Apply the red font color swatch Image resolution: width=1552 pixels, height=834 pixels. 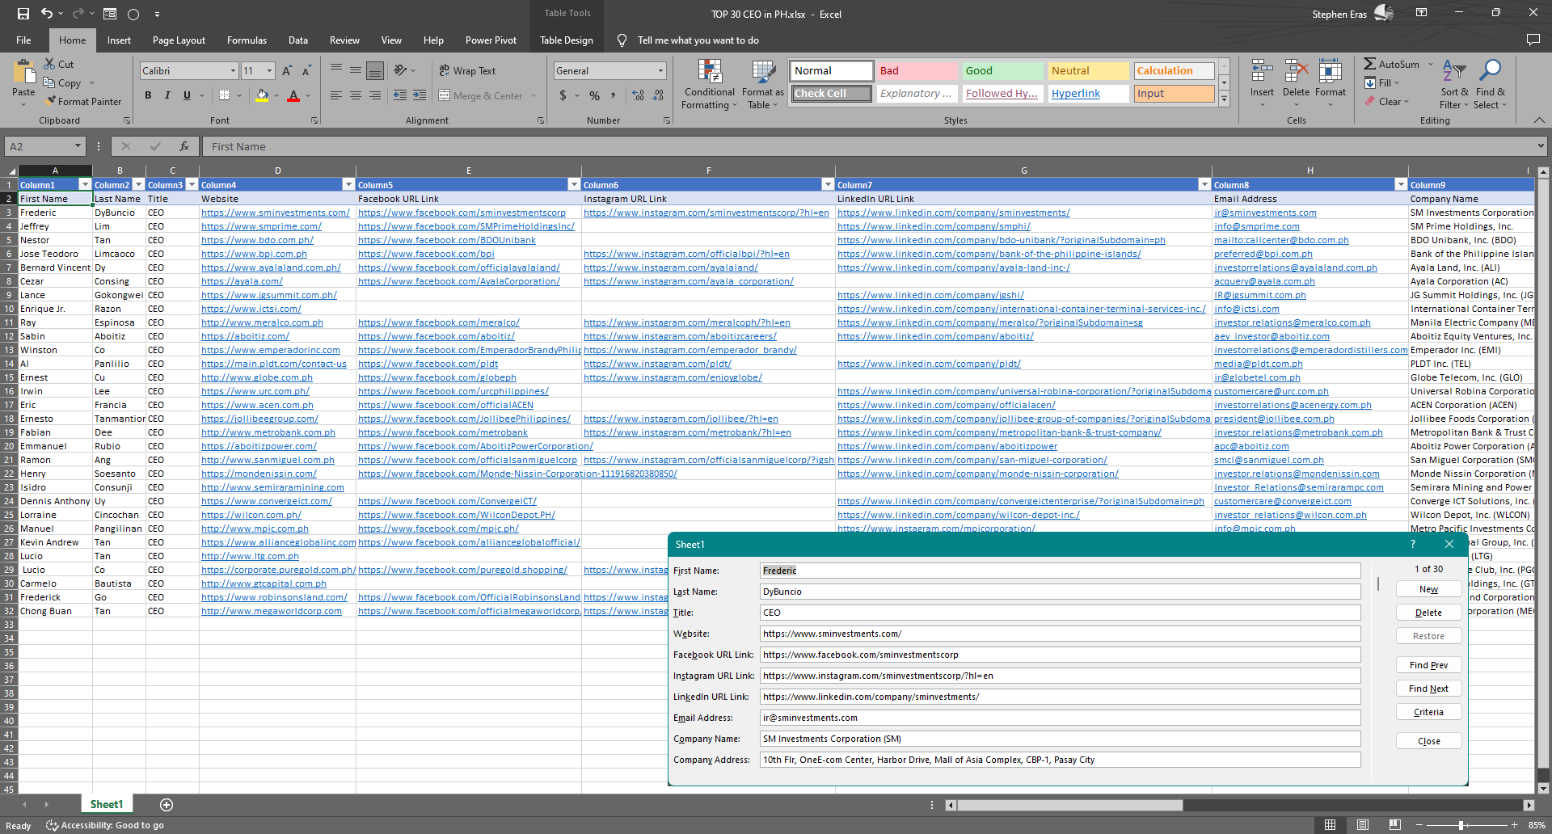point(293,95)
